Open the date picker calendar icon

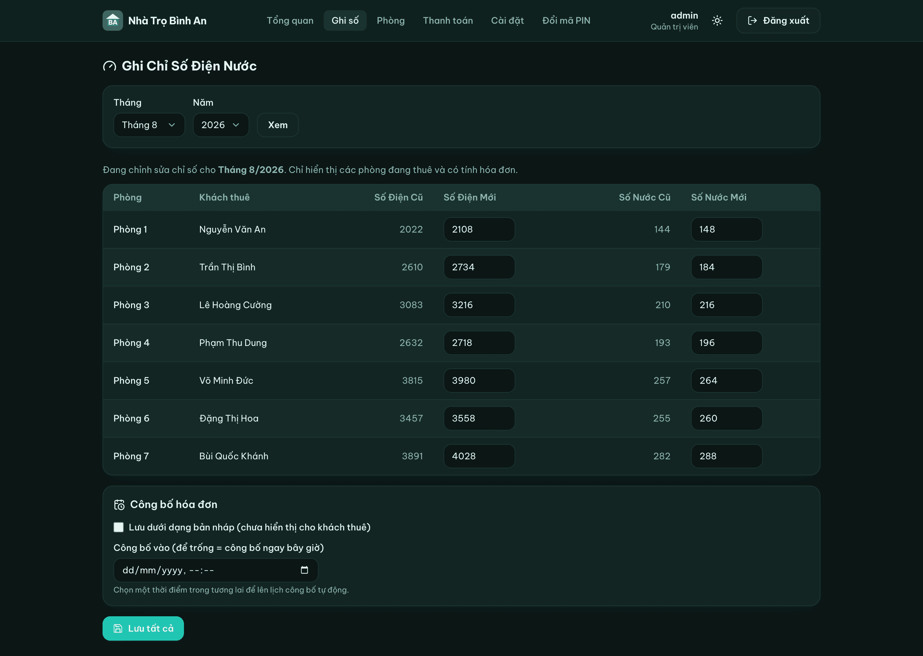coord(304,570)
